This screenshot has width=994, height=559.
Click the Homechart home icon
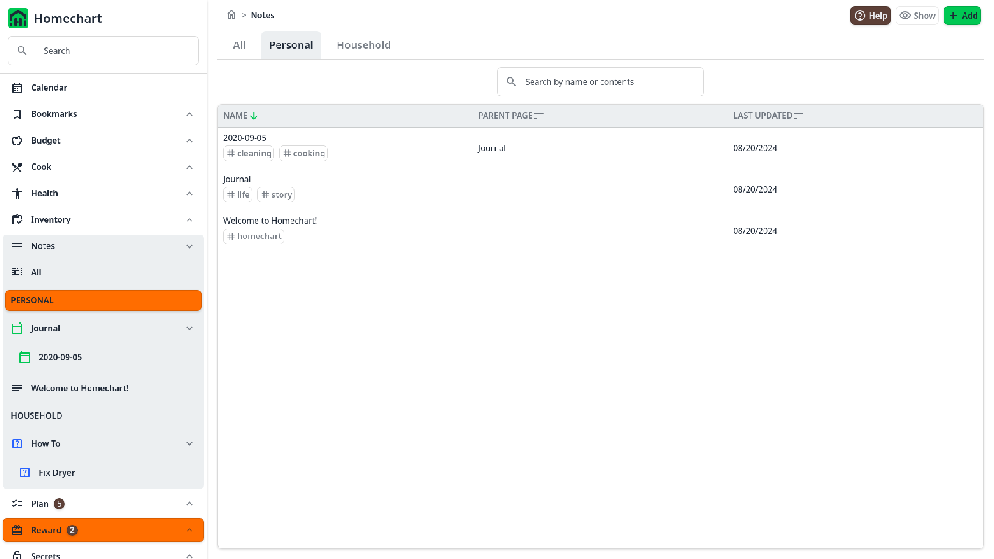[17, 18]
